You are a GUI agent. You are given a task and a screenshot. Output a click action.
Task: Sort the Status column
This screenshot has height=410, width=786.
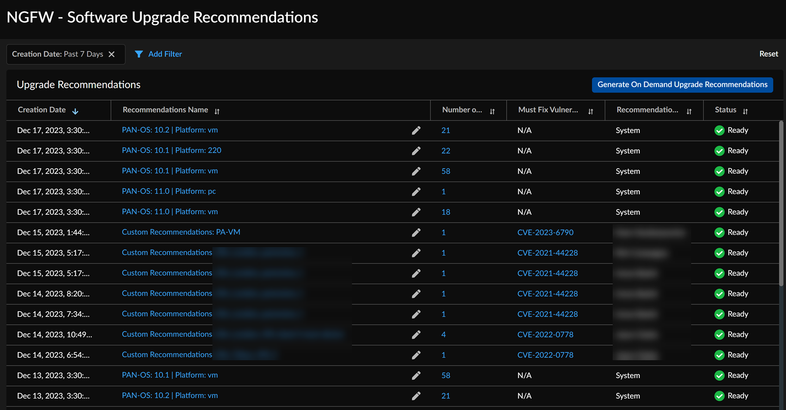point(745,111)
